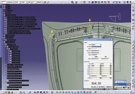135x94 pixels.
Task: Click the tree panel vertical scrollbar
Action: [1, 47]
